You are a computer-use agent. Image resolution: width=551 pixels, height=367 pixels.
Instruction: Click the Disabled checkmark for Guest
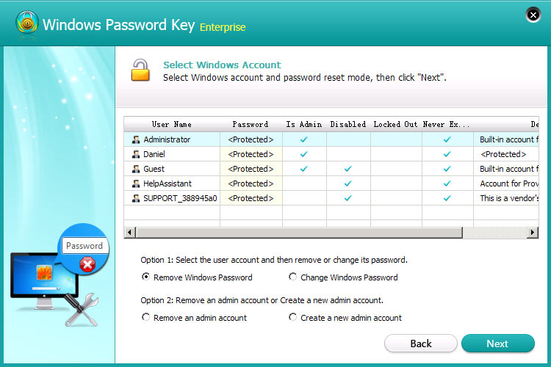pos(348,169)
